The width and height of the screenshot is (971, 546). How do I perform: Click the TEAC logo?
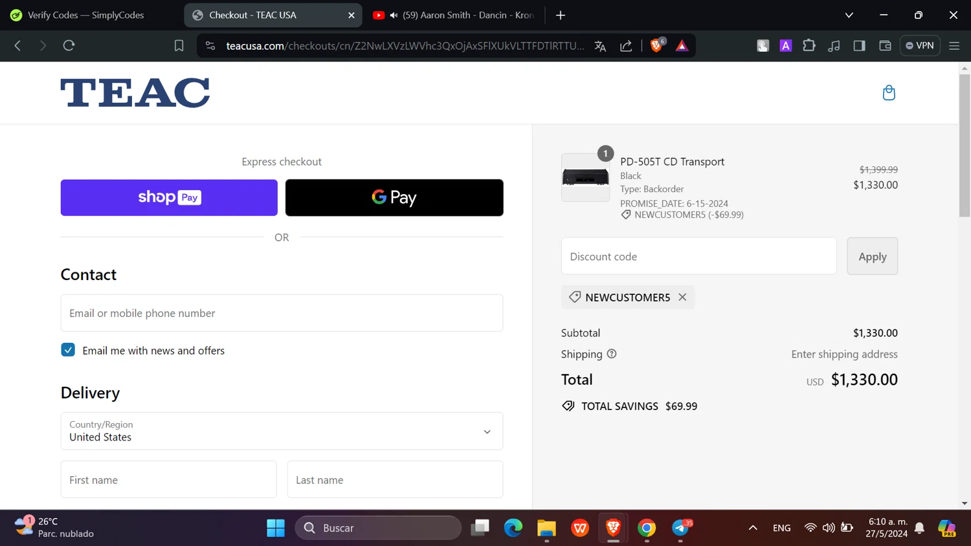135,93
